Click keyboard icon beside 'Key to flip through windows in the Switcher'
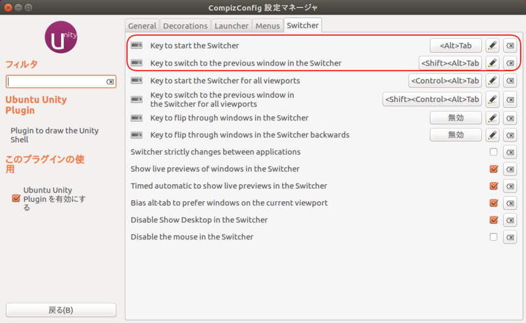This screenshot has width=526, height=323. [x=137, y=118]
